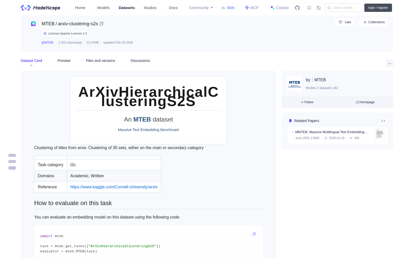Open the Kaggle Cornell-University arxiv link

[x=114, y=187]
